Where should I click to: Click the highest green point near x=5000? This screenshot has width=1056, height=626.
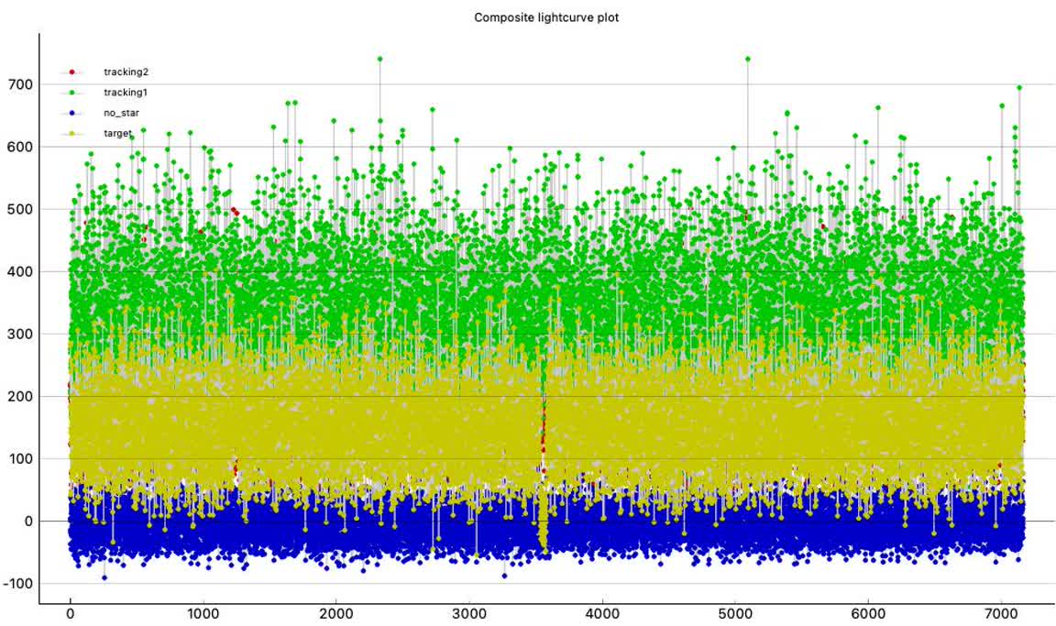pos(747,59)
